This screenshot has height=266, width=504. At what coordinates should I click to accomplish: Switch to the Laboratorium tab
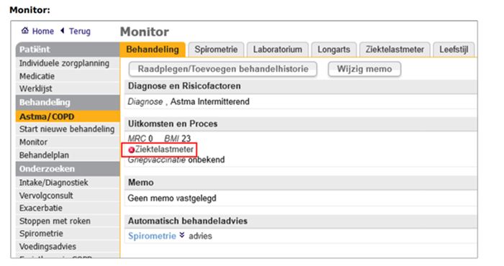coord(278,50)
